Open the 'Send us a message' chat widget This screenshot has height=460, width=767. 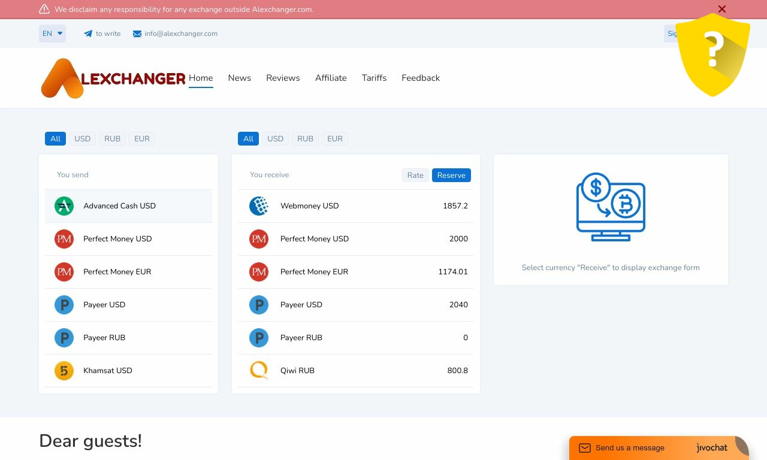[659, 448]
